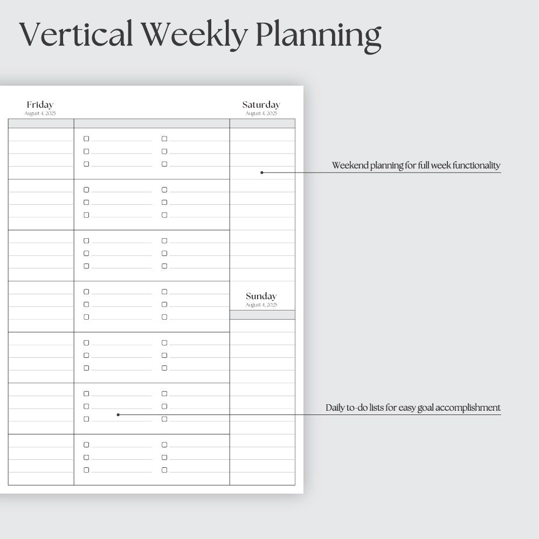Check last checkbox in bottom block's right column
Viewport: 539px width, 539px height.
pyautogui.click(x=164, y=470)
